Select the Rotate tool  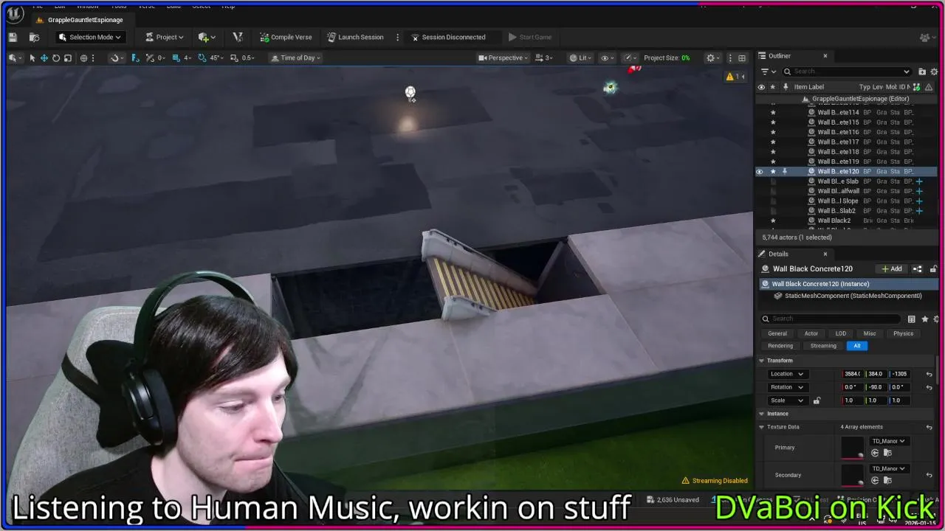(x=56, y=58)
